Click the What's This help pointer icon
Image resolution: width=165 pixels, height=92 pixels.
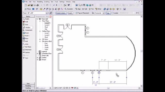click(69, 5)
